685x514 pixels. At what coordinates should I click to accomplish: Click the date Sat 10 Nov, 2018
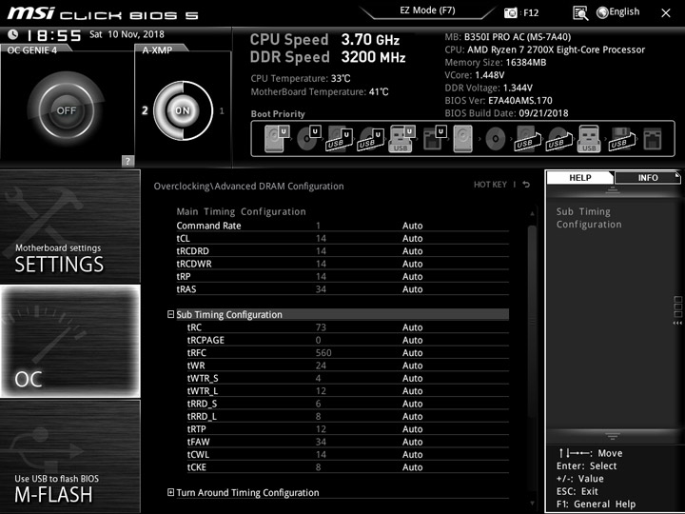point(127,34)
